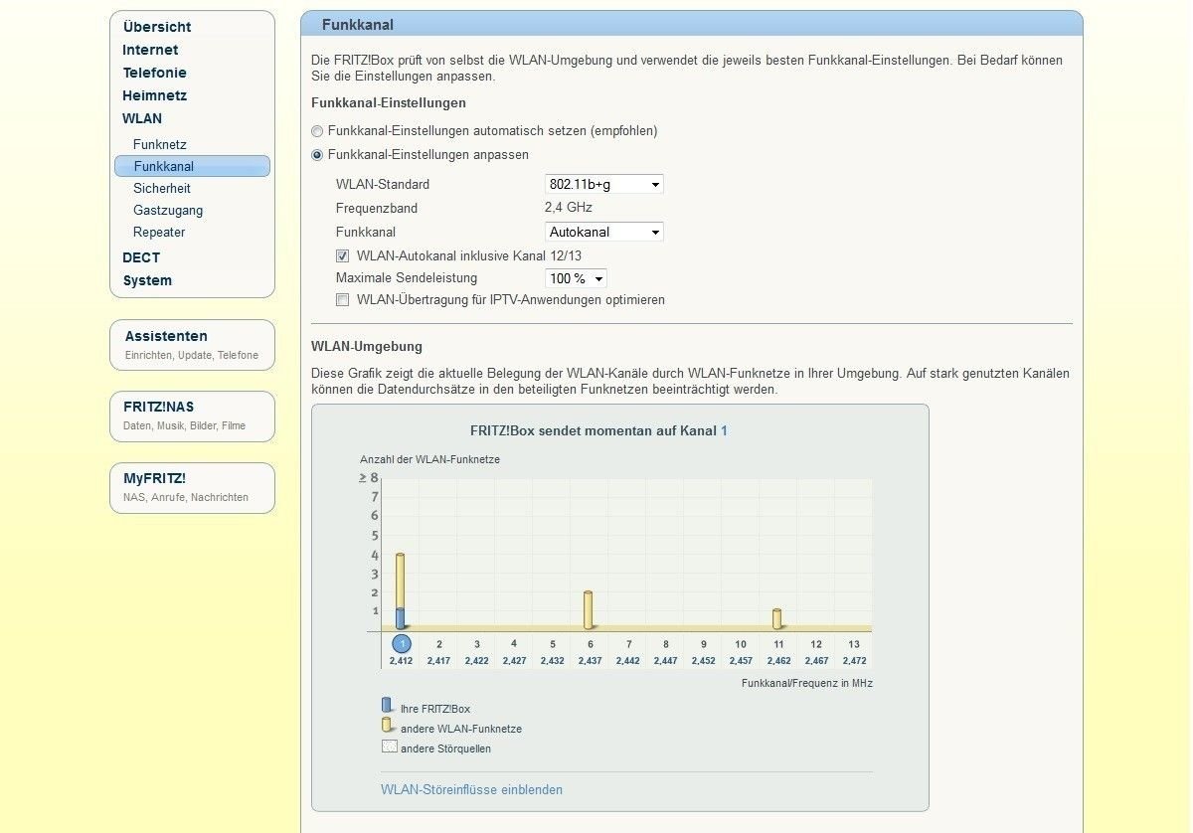This screenshot has height=833, width=1193.
Task: Click channel 3 label 2,422 on axis
Action: tap(476, 660)
